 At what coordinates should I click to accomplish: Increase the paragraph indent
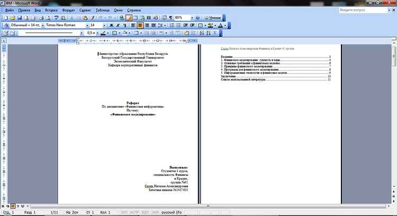point(192,25)
